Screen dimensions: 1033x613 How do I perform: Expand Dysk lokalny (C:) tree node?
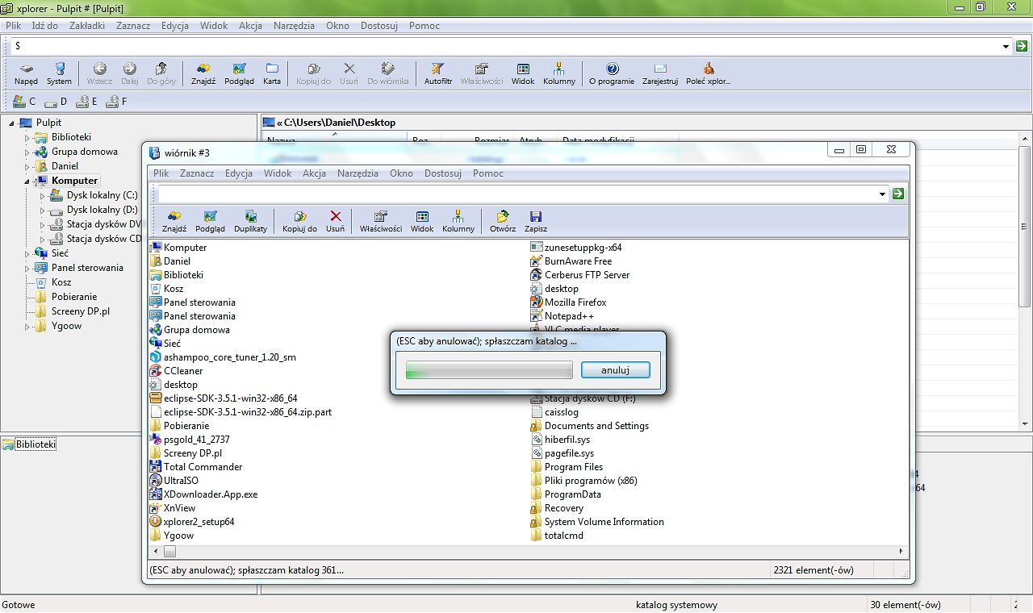(x=42, y=196)
